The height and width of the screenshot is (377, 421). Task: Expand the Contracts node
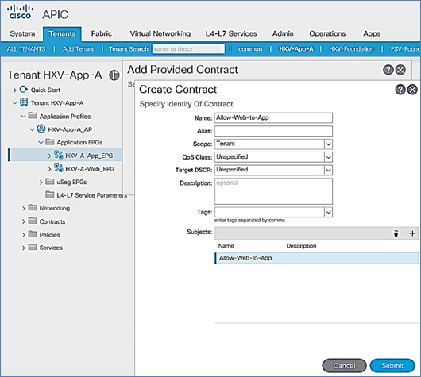(24, 221)
